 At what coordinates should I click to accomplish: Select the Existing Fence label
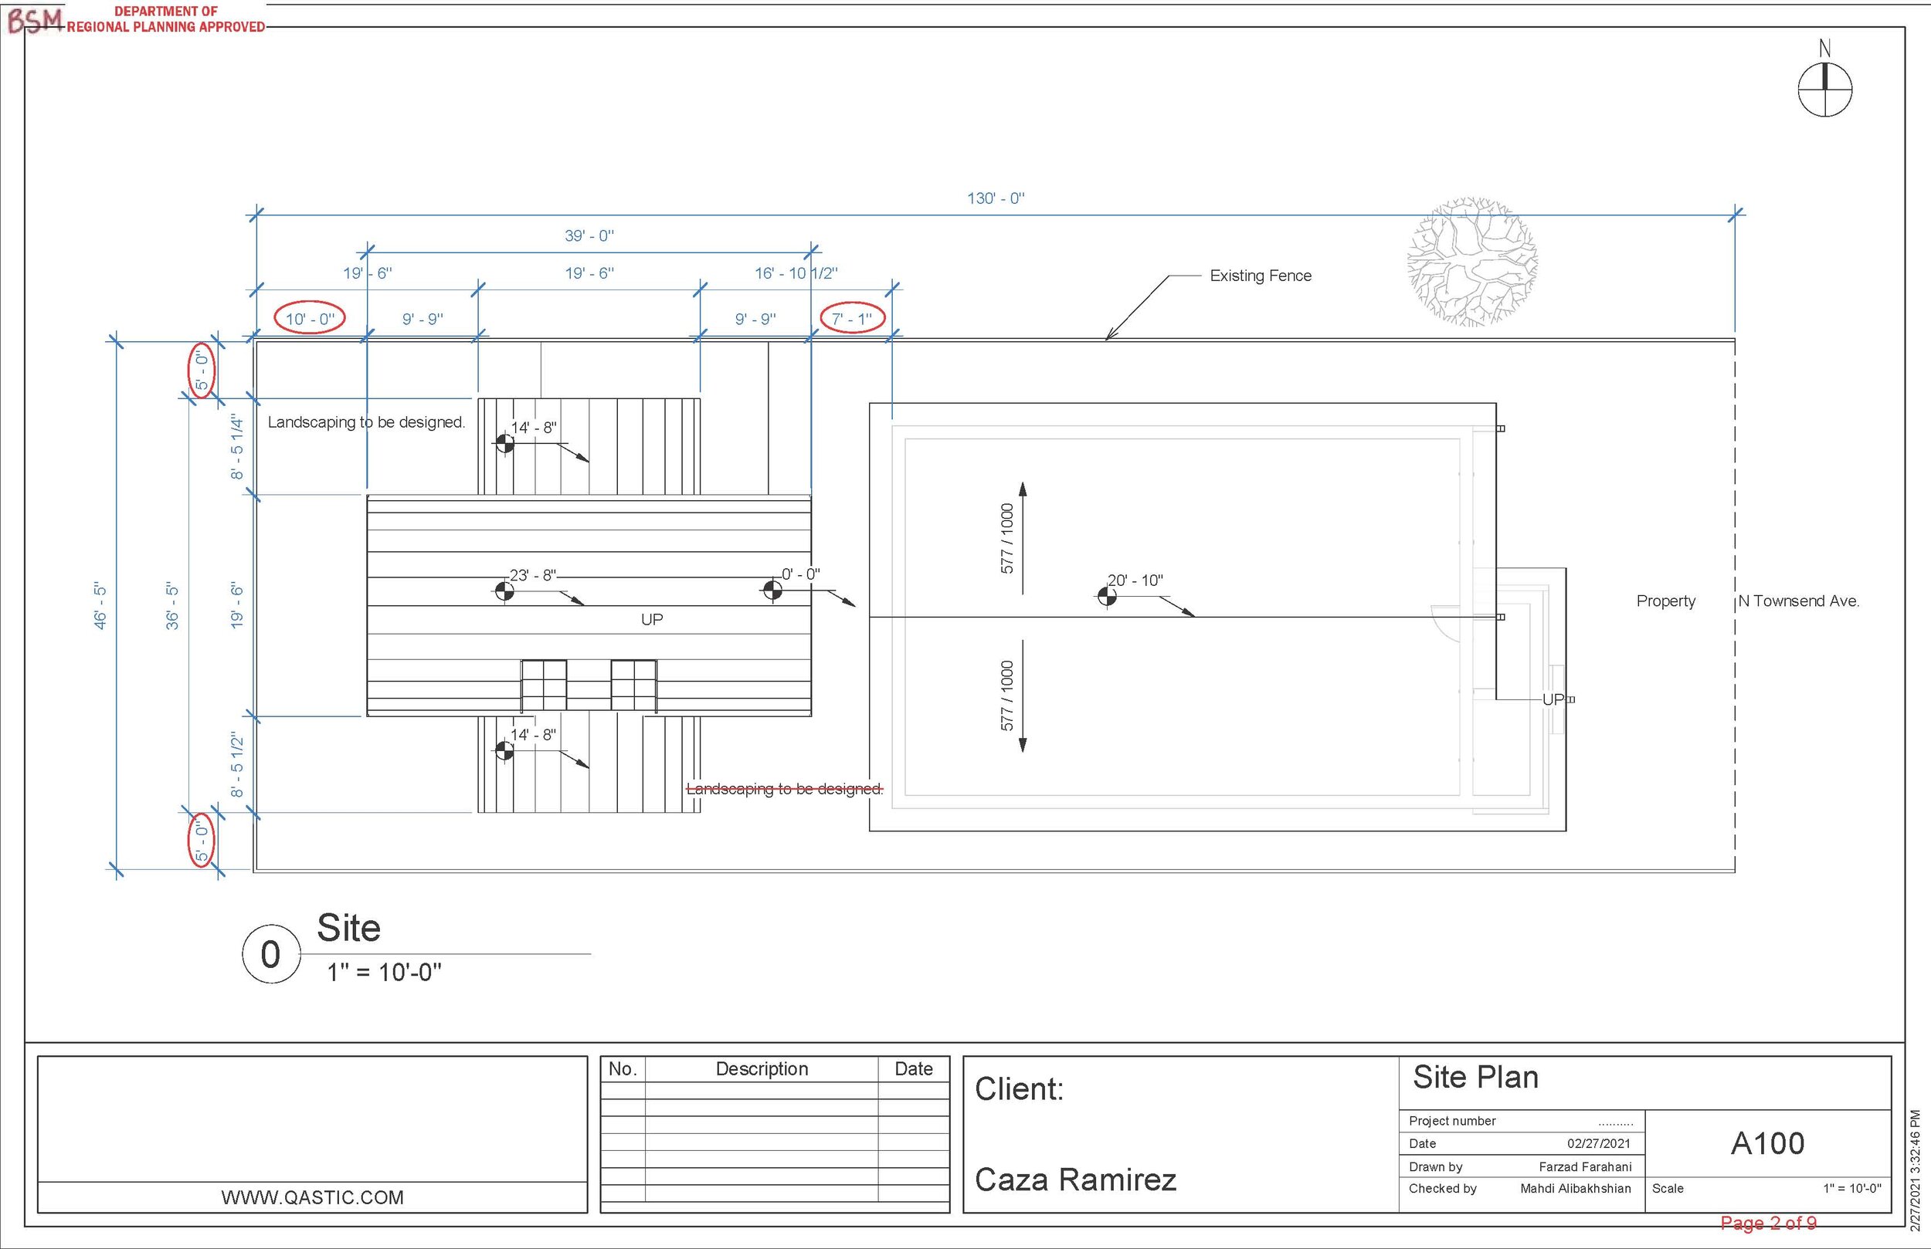(1260, 276)
